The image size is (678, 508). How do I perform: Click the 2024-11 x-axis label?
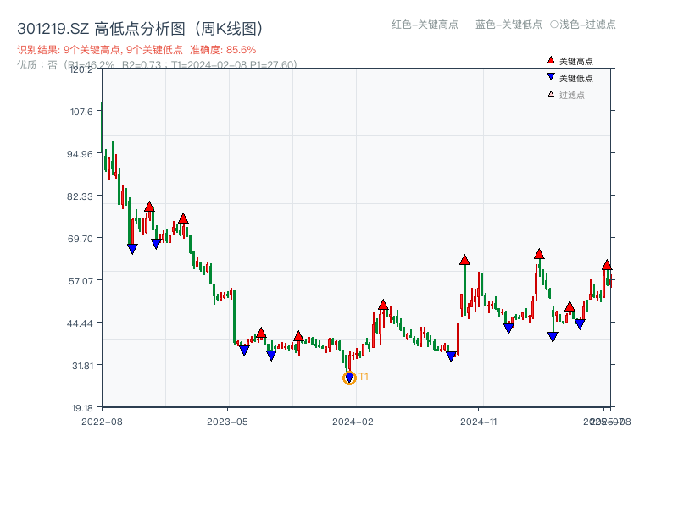click(478, 422)
